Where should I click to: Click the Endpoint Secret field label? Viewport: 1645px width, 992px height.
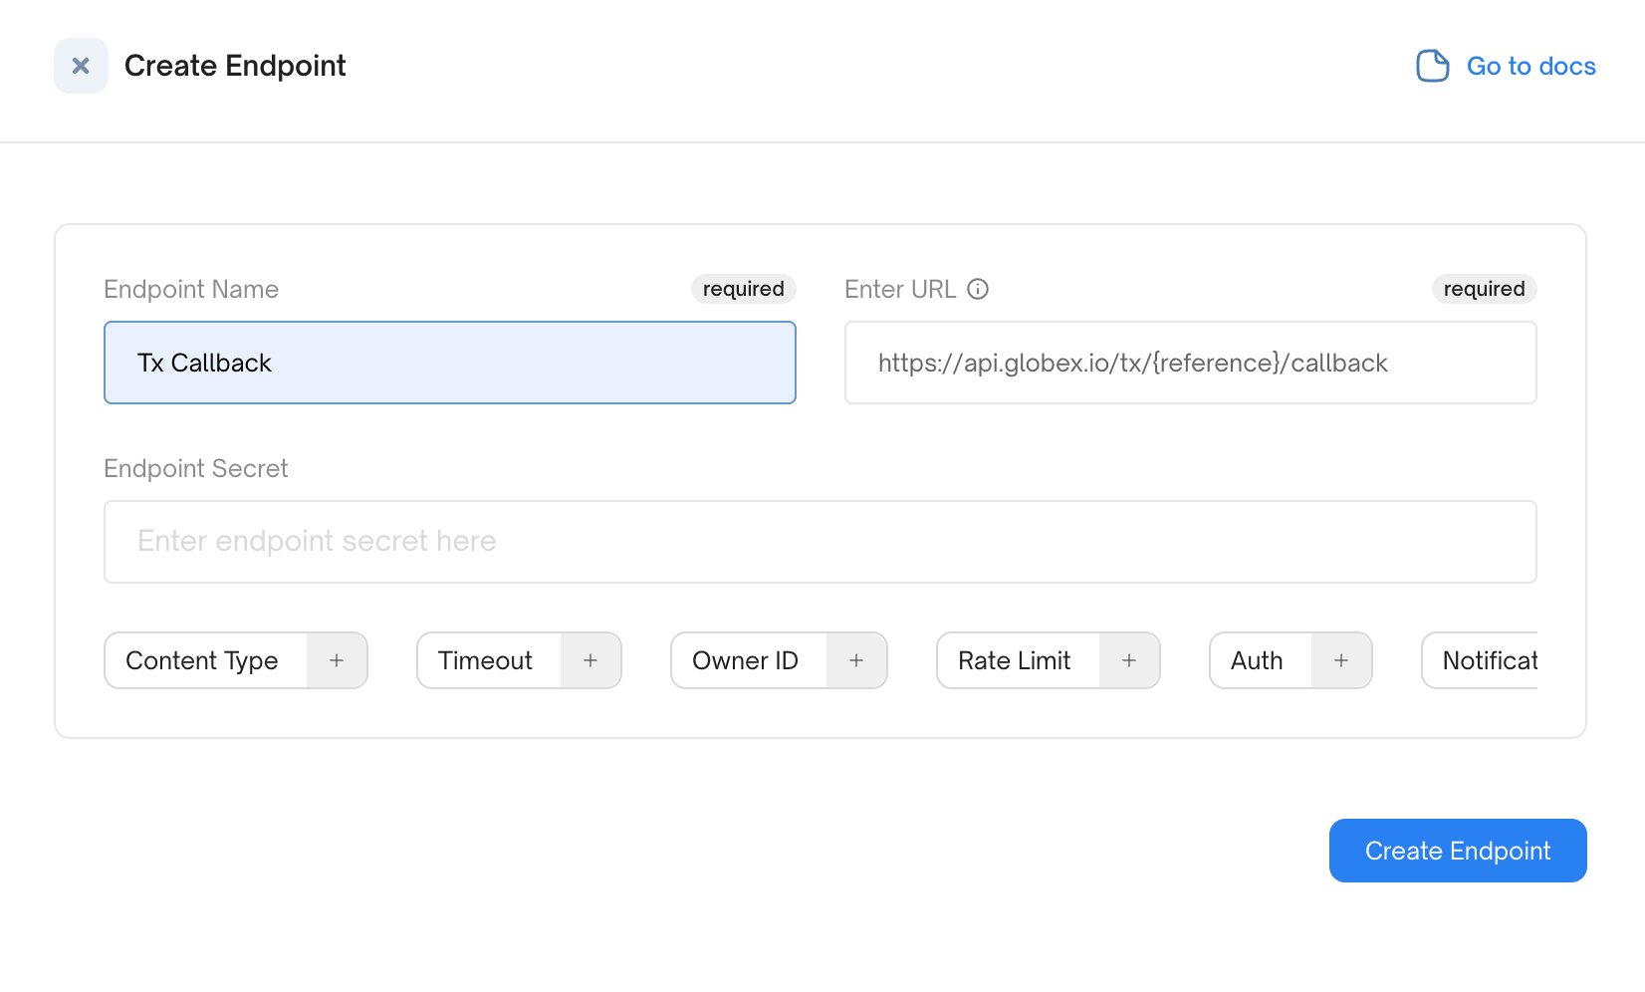point(196,468)
